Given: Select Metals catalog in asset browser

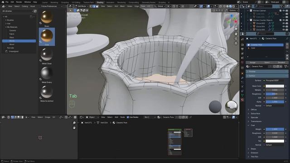Looking at the screenshot, I should [x=19, y=41].
